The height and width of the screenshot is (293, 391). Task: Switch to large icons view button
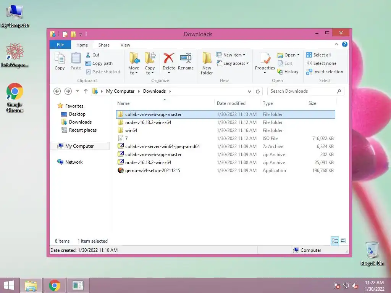pyautogui.click(x=343, y=241)
